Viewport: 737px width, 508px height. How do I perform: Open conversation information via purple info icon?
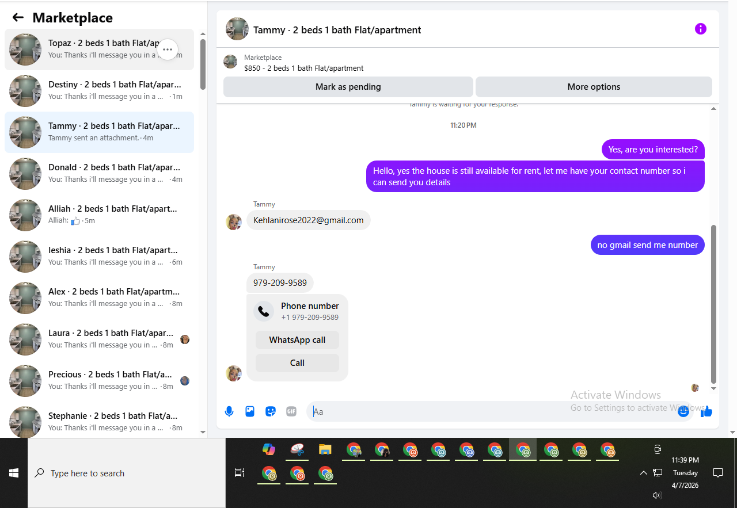coord(701,29)
